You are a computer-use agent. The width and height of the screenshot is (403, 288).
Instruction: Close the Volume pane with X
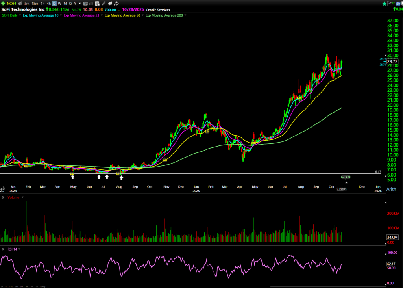pos(3,197)
